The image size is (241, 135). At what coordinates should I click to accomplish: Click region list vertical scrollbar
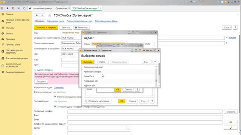pyautogui.click(x=156, y=76)
